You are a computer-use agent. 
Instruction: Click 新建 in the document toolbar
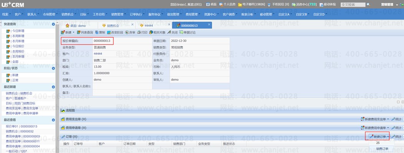point(68,32)
